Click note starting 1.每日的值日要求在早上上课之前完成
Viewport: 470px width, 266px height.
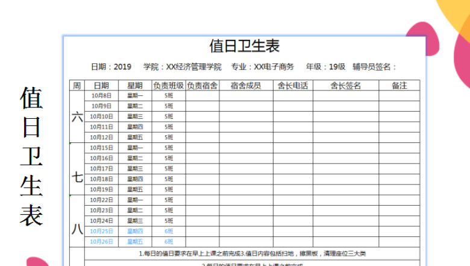click(x=252, y=254)
